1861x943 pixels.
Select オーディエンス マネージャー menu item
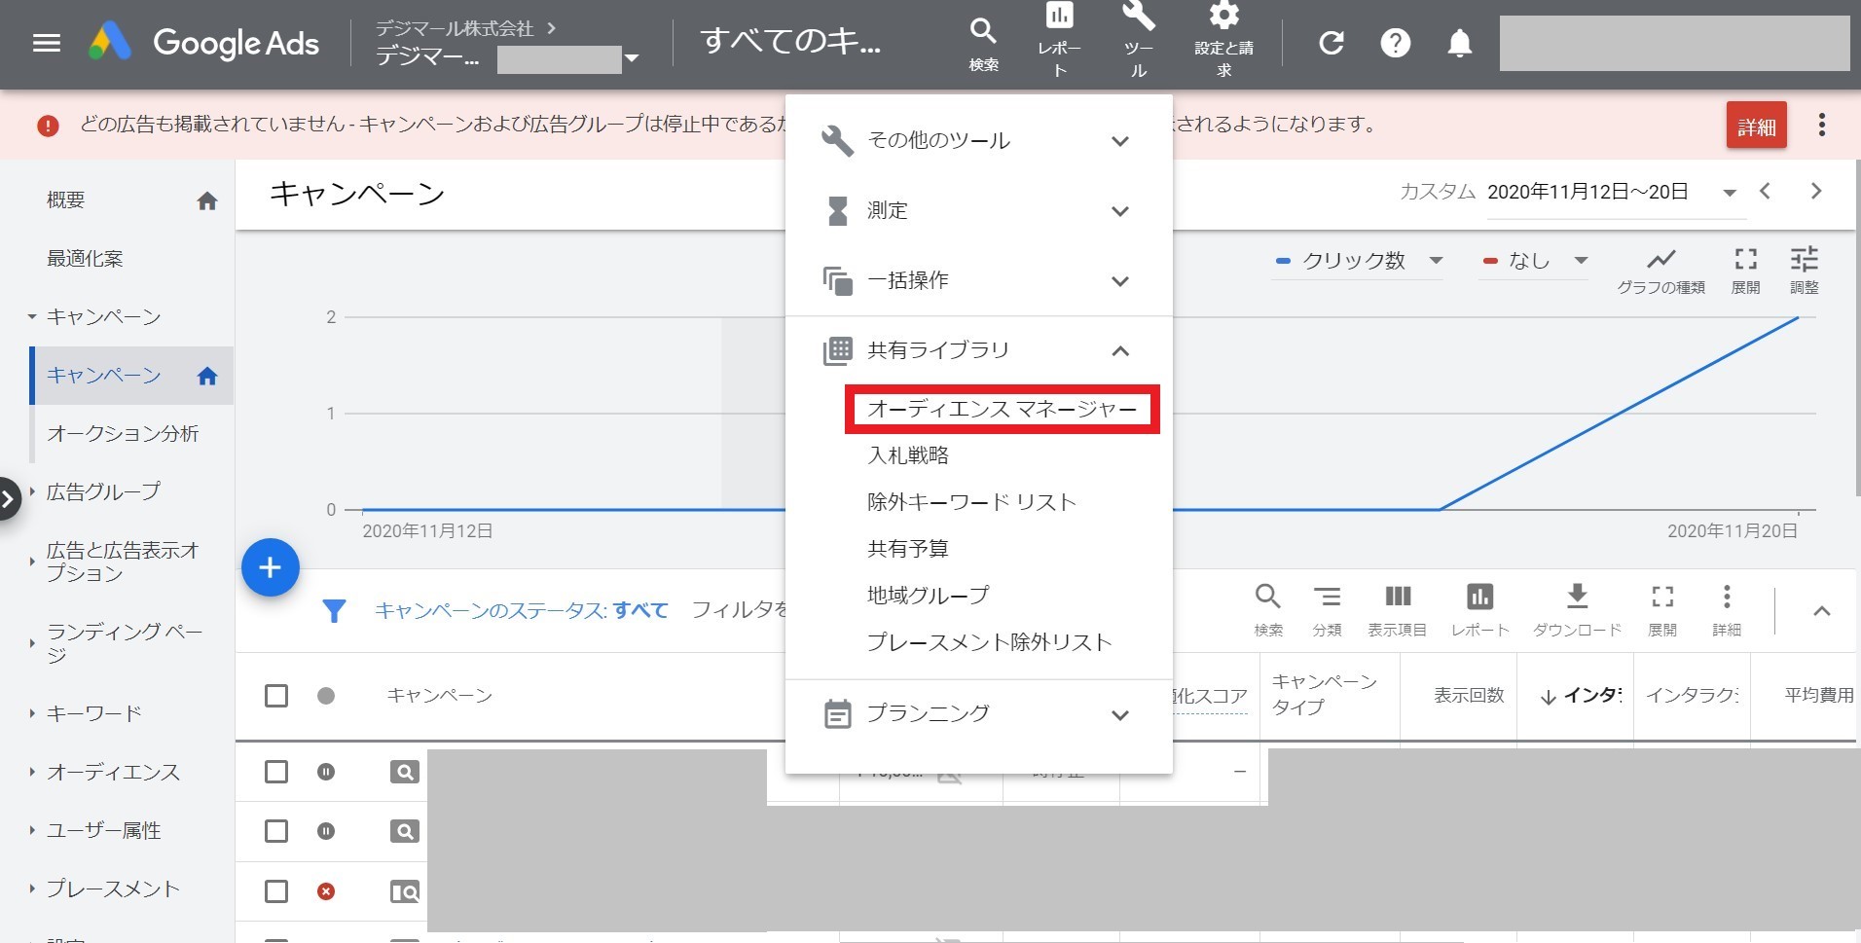[x=1002, y=409]
